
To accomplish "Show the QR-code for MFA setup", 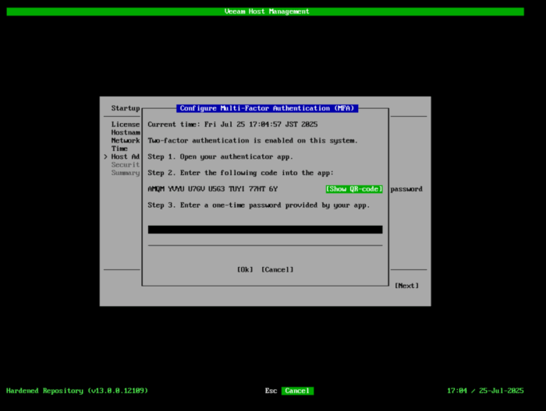I will point(354,189).
